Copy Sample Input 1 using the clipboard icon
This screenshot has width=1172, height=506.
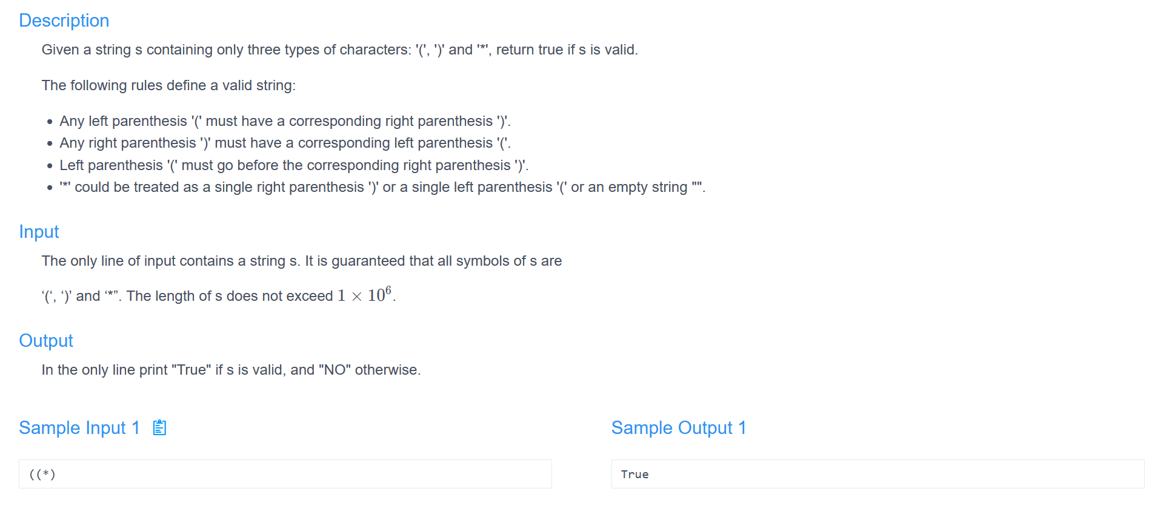tap(159, 427)
